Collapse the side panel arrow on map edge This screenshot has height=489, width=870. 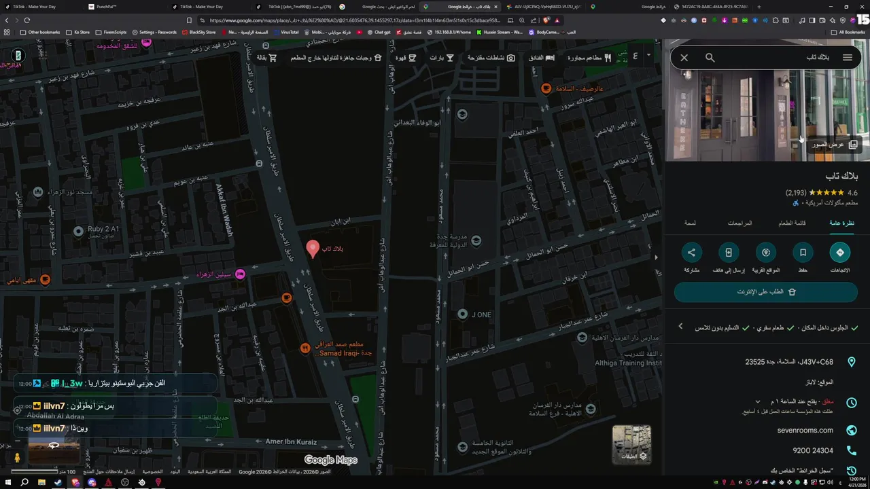point(656,257)
